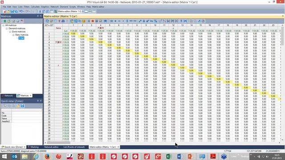Click the red square icon in matrix toolbar
The height and width of the screenshot is (160, 285).
tap(93, 21)
